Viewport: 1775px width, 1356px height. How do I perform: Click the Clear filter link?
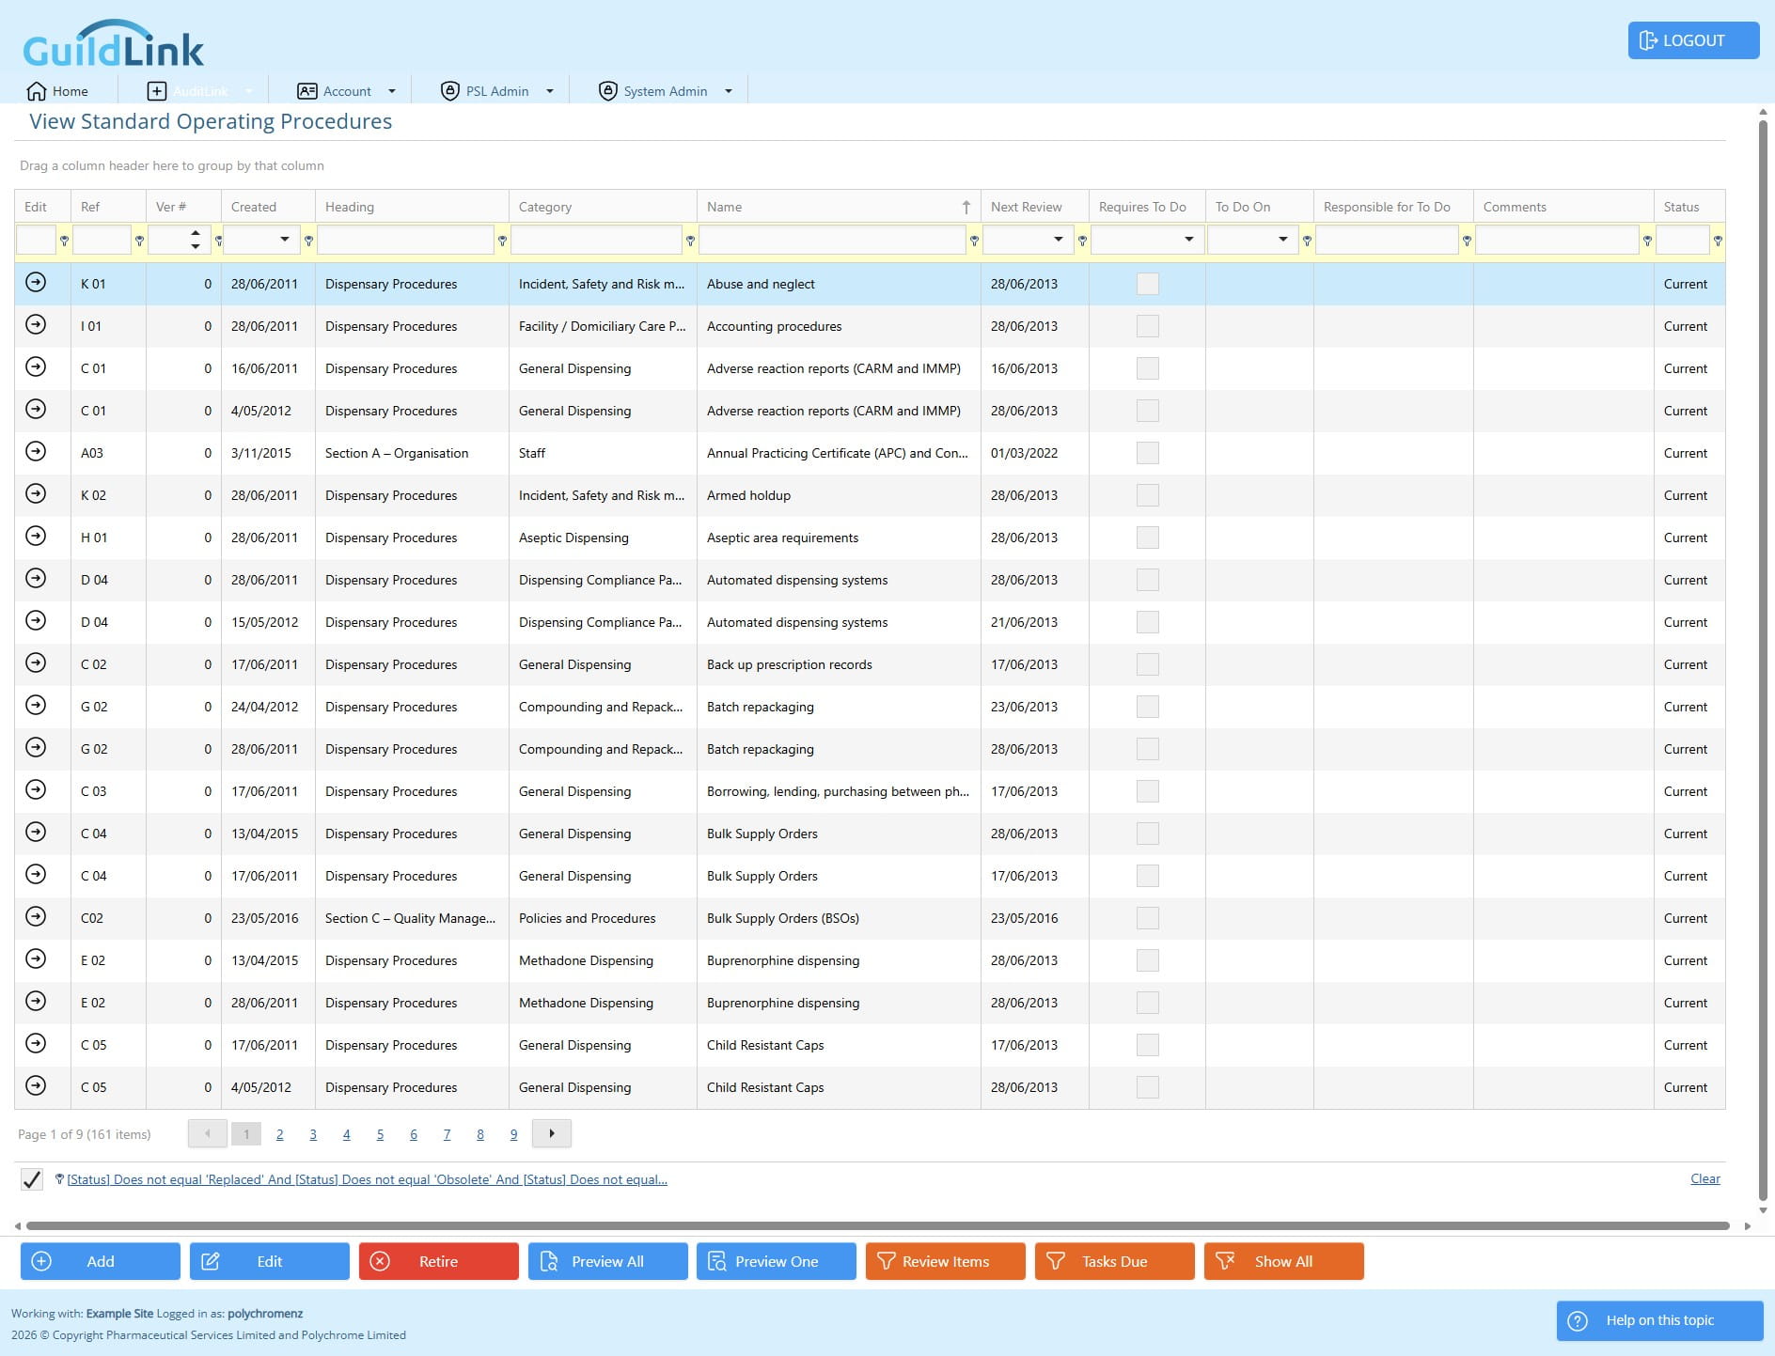[1704, 1178]
